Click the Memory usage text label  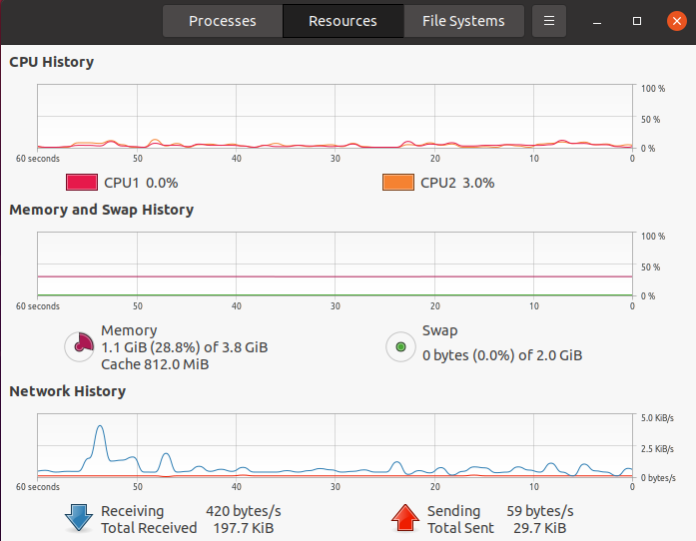[184, 347]
